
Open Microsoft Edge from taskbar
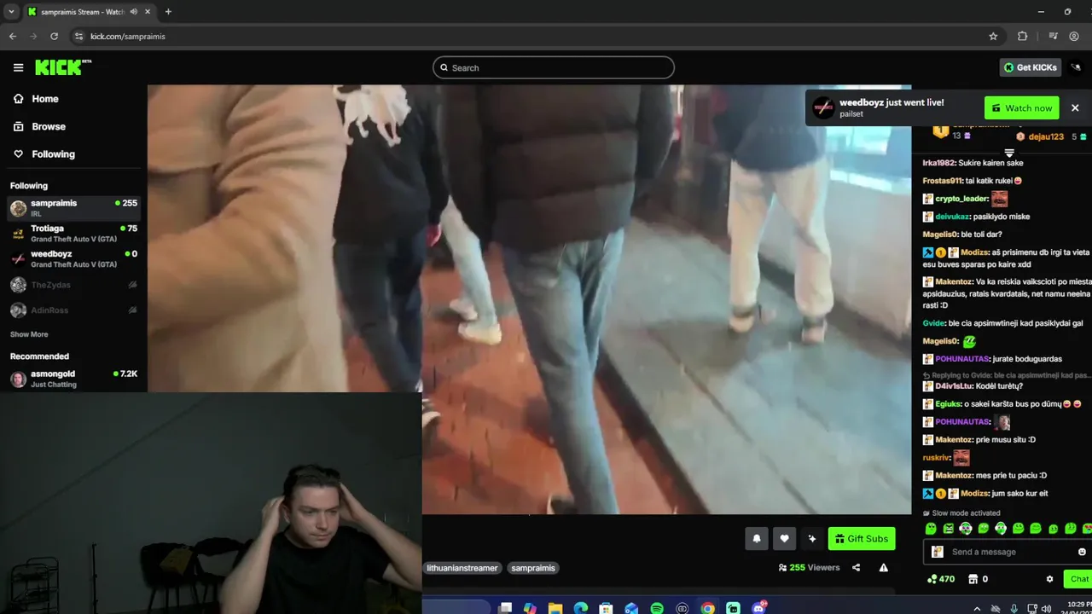tap(581, 608)
